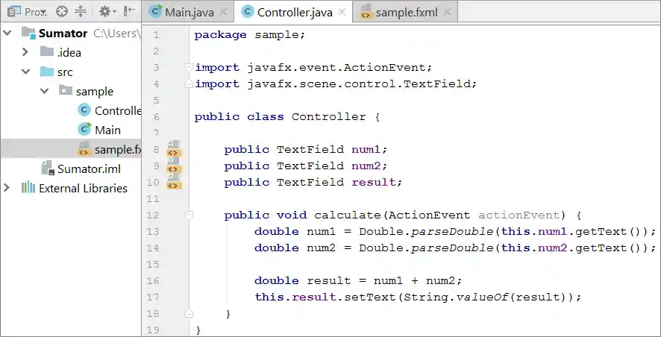Click the 'actionEvent' parameter on line 12

click(x=519, y=215)
